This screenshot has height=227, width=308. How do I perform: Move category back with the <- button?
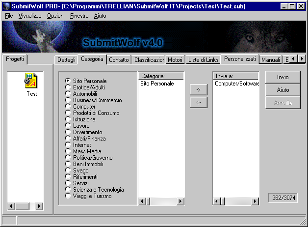coord(199,102)
